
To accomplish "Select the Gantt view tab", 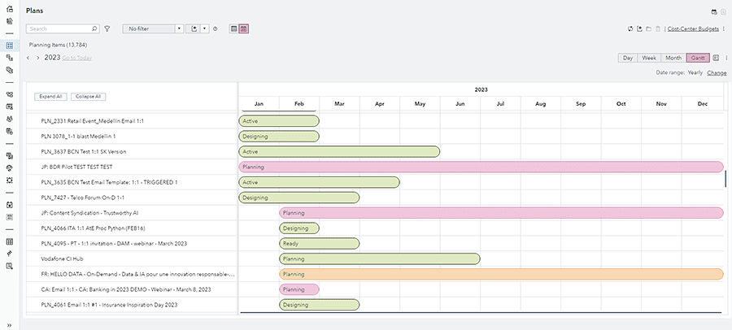I will click(x=698, y=58).
